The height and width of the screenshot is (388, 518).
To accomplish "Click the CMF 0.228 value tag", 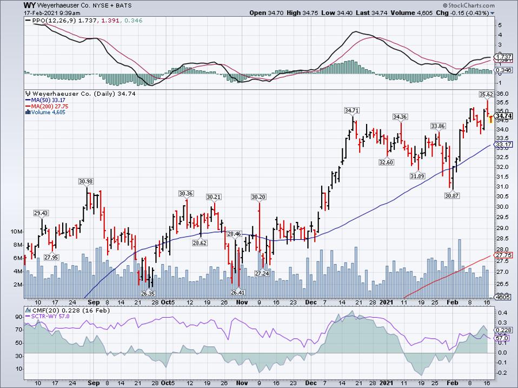I will tap(504, 330).
